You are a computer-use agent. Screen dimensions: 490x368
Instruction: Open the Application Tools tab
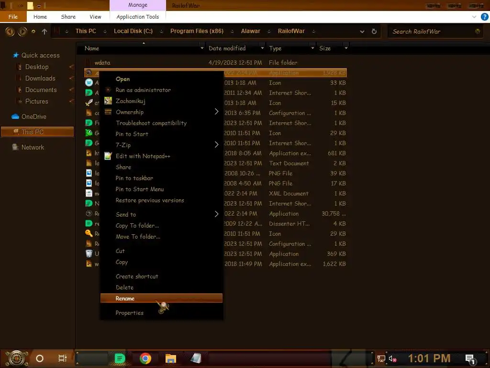pos(137,17)
